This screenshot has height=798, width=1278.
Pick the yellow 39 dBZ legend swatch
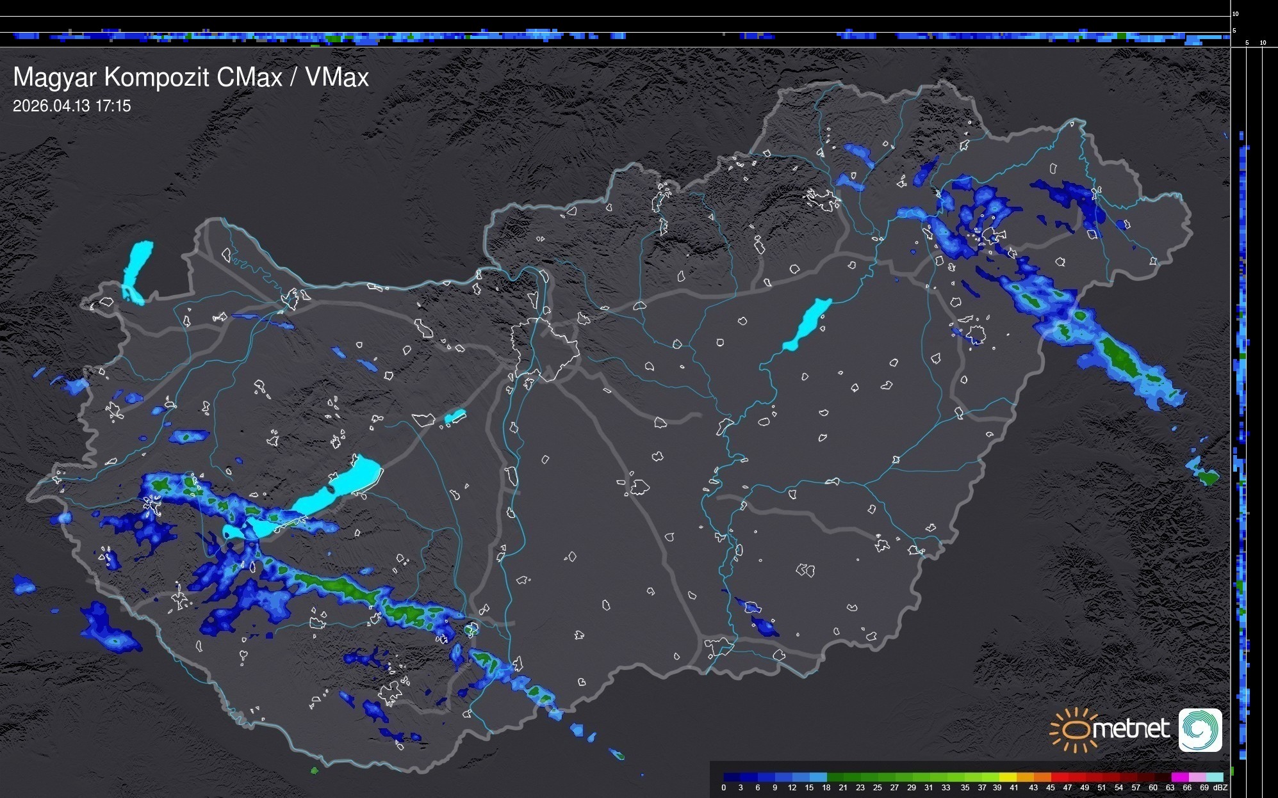click(x=1008, y=777)
